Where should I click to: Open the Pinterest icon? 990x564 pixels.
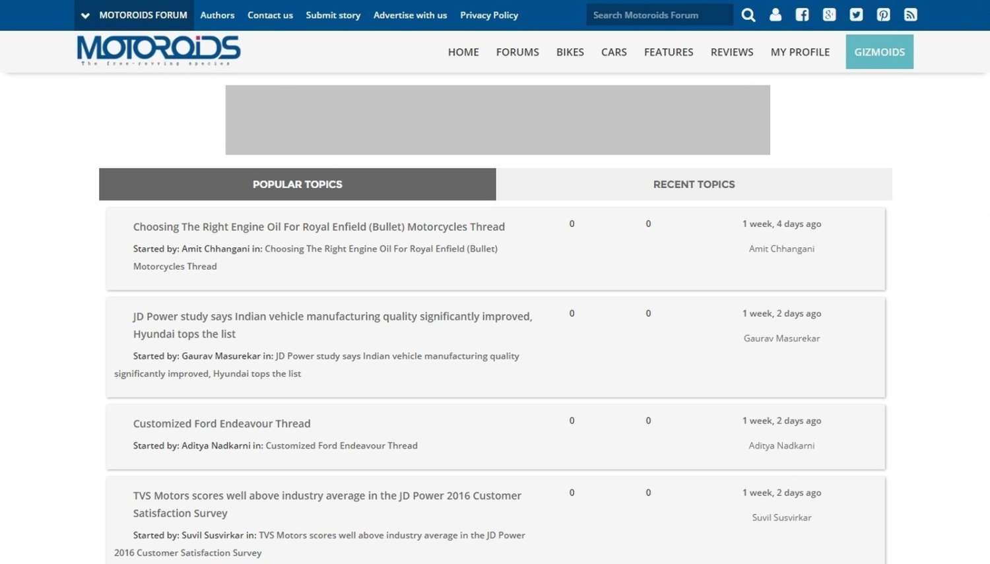(883, 15)
